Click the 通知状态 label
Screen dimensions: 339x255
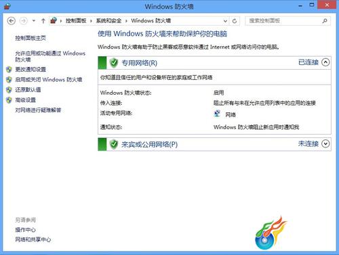111,127
